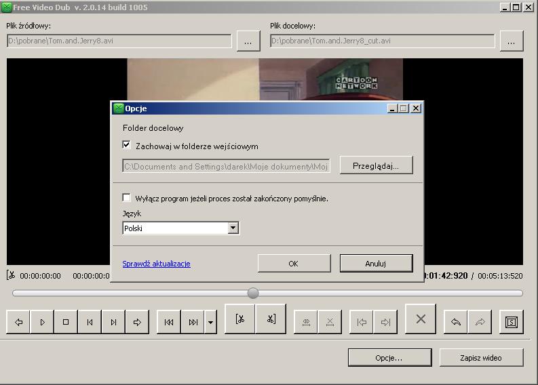This screenshot has height=385, width=538.
Task: Maximize the Opcje dialog
Action: click(404, 108)
